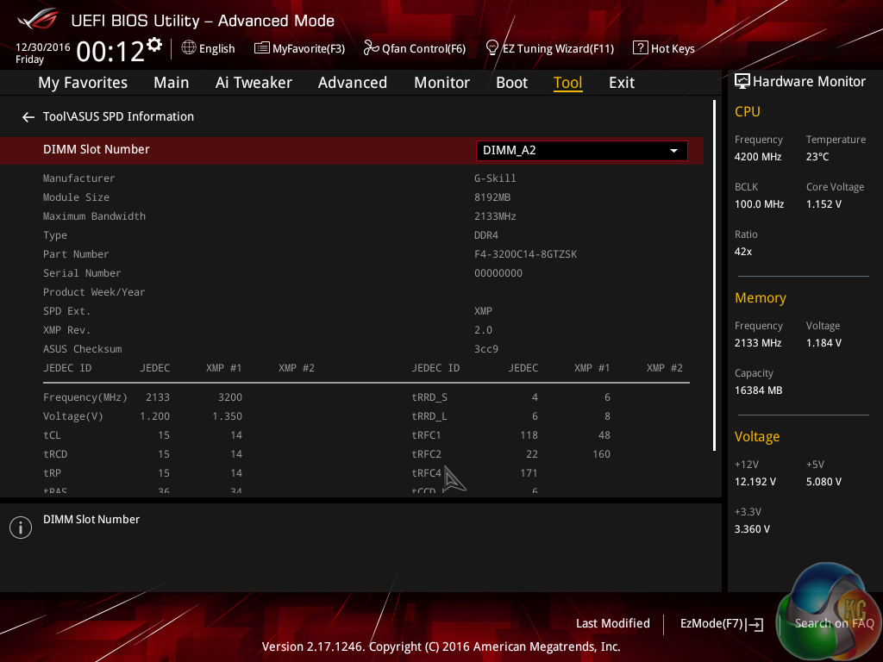
Task: Click the tRFC2 XMP value 160
Action: pyautogui.click(x=601, y=454)
